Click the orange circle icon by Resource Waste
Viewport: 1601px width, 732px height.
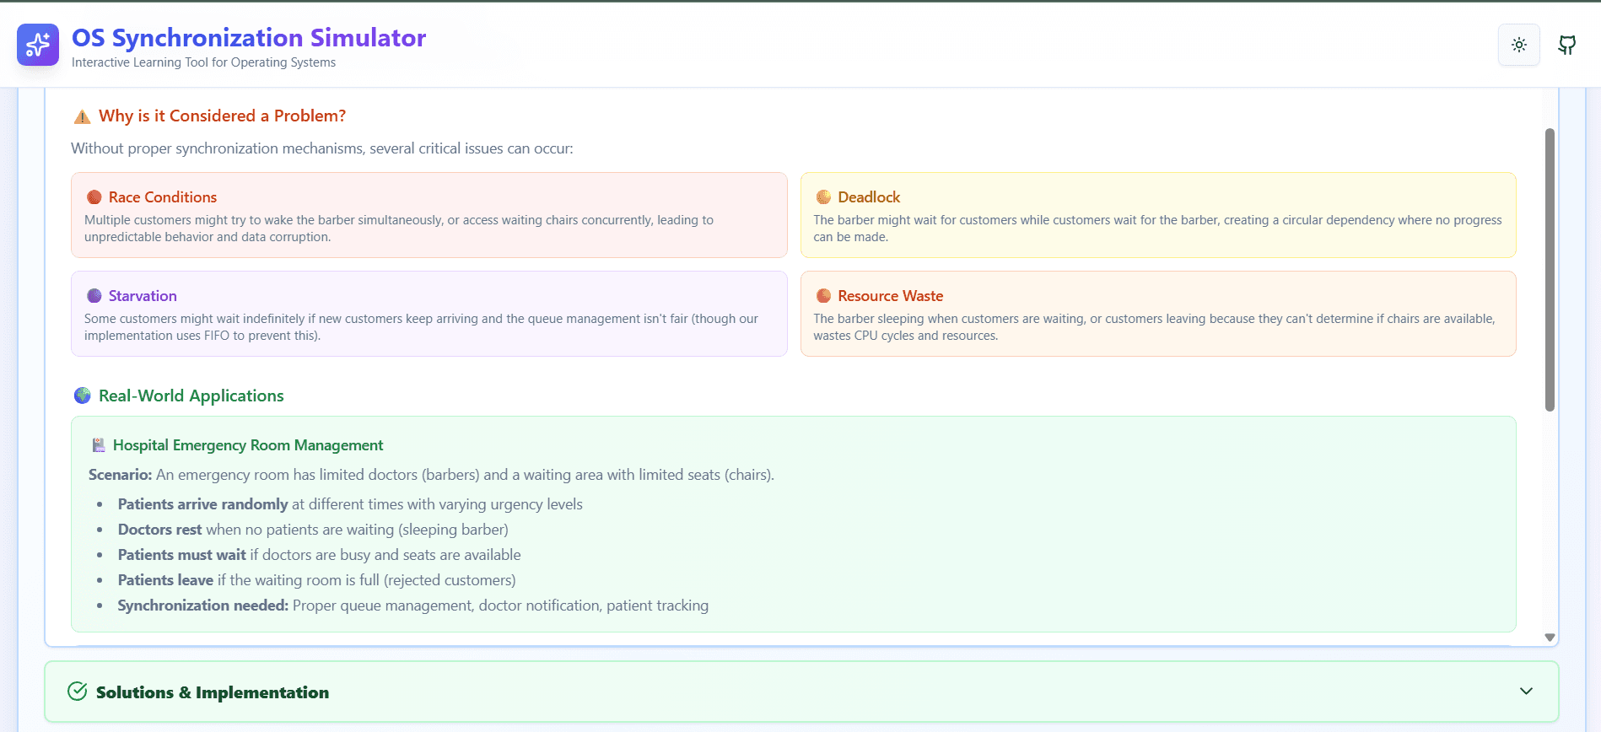pos(823,296)
